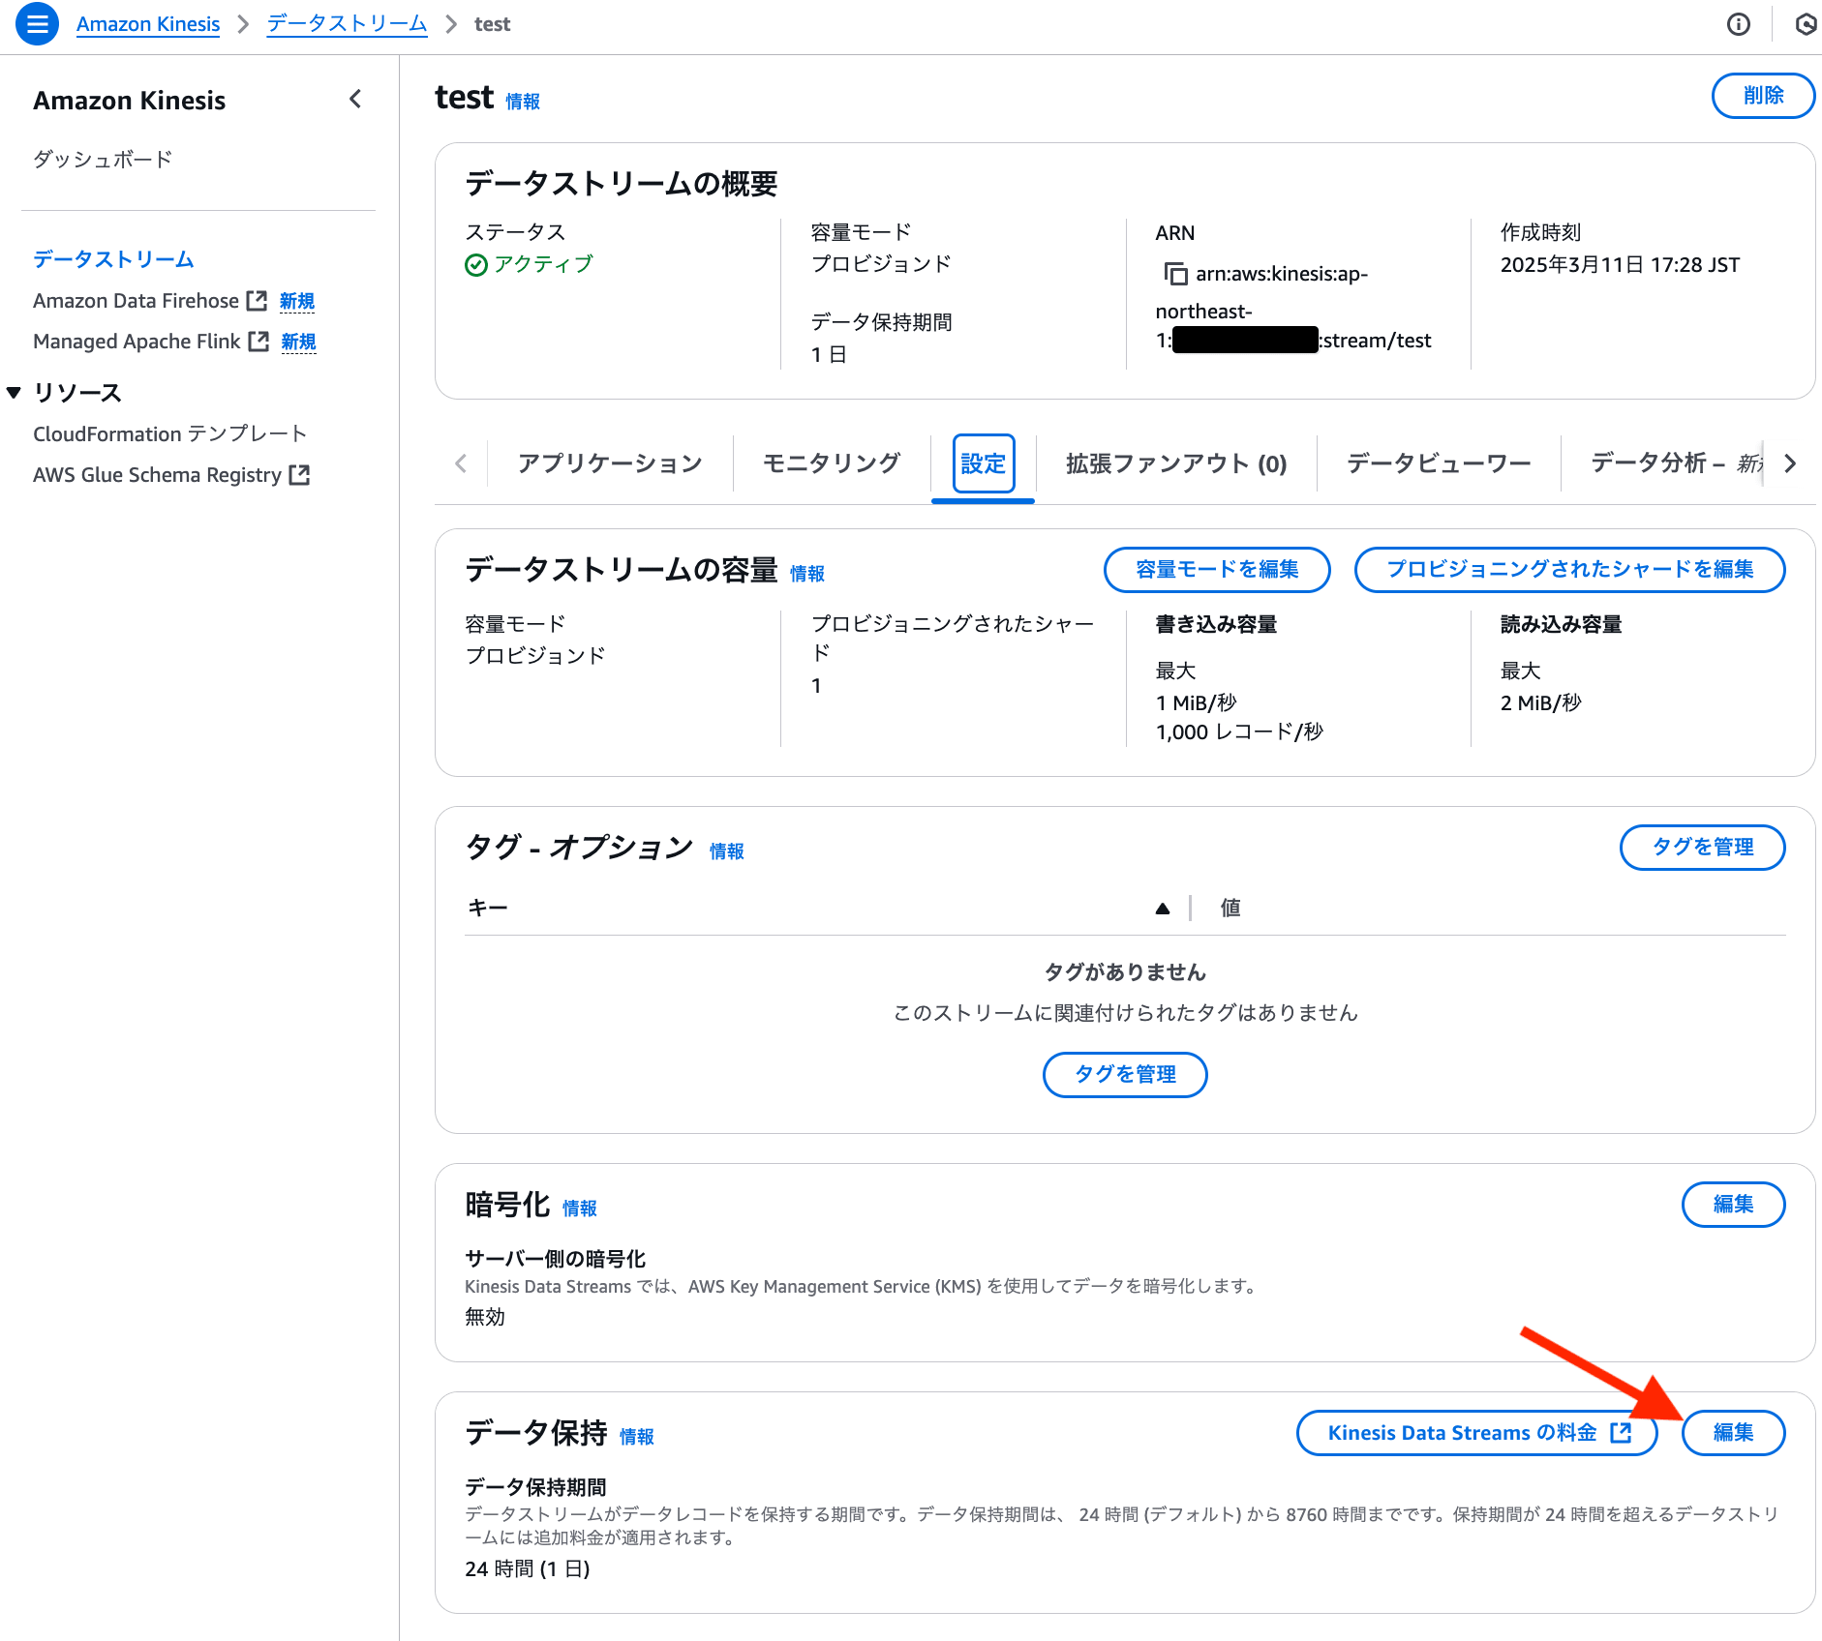
Task: Click 情報 link beside 暗号化
Action: [580, 1208]
